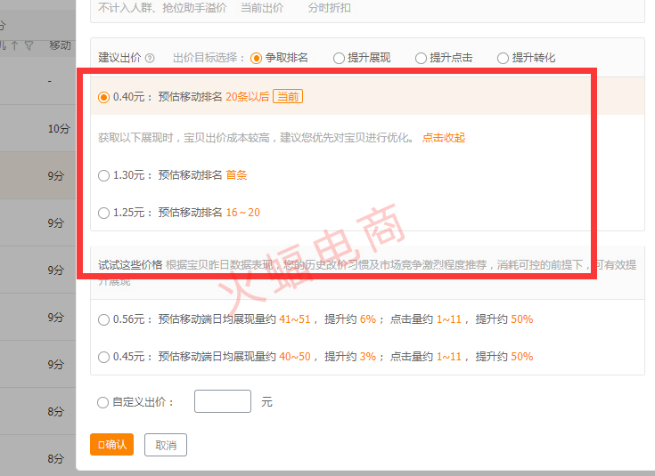
Task: Select the 0.40元 current bid option
Action: [104, 97]
